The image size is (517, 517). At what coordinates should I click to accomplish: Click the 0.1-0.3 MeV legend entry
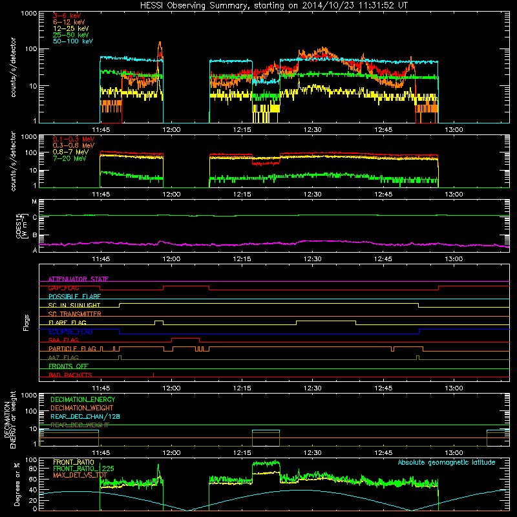click(x=74, y=139)
